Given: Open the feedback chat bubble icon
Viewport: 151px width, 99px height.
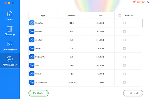Looking at the screenshot, I should coord(148,2).
